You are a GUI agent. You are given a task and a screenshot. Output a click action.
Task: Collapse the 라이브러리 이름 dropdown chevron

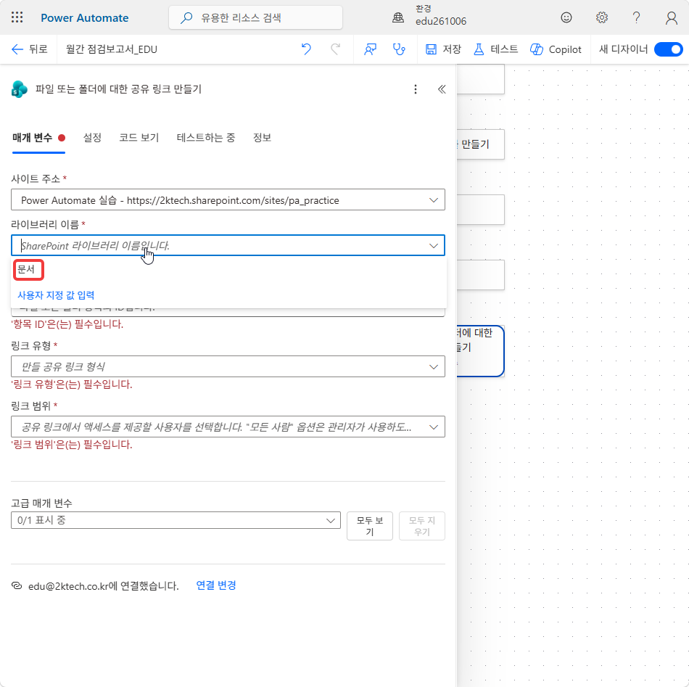(433, 246)
